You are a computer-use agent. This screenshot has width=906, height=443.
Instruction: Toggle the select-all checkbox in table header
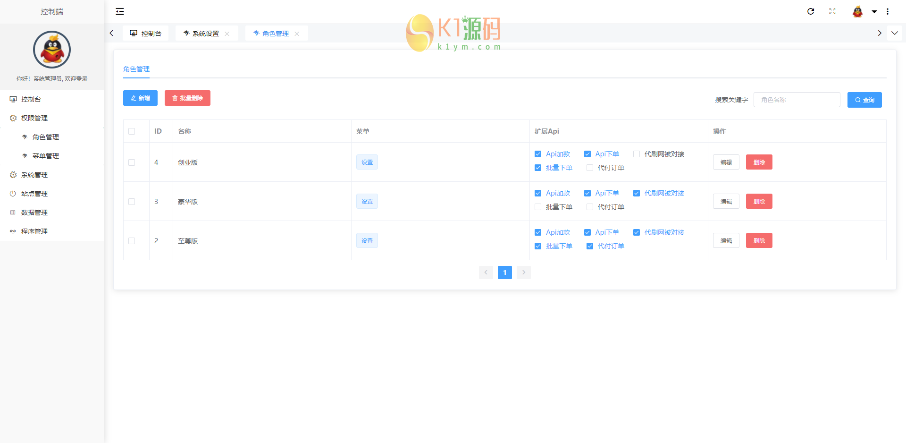[132, 131]
